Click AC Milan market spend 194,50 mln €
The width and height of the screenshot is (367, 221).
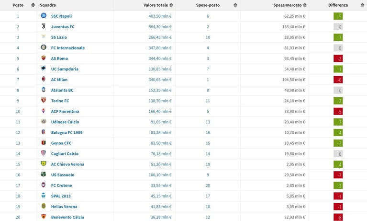pyautogui.click(x=293, y=80)
